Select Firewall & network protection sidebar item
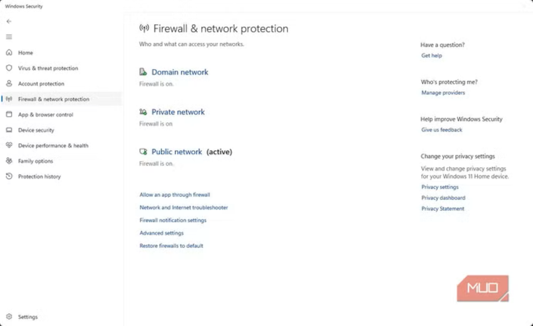The width and height of the screenshot is (533, 326). point(53,99)
